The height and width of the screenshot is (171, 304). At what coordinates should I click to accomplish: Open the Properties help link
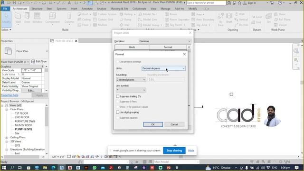tap(9, 95)
